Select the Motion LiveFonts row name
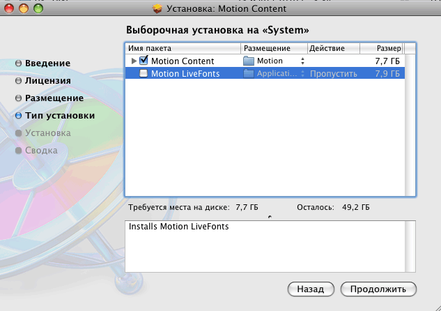The width and height of the screenshot is (441, 311). coord(185,74)
